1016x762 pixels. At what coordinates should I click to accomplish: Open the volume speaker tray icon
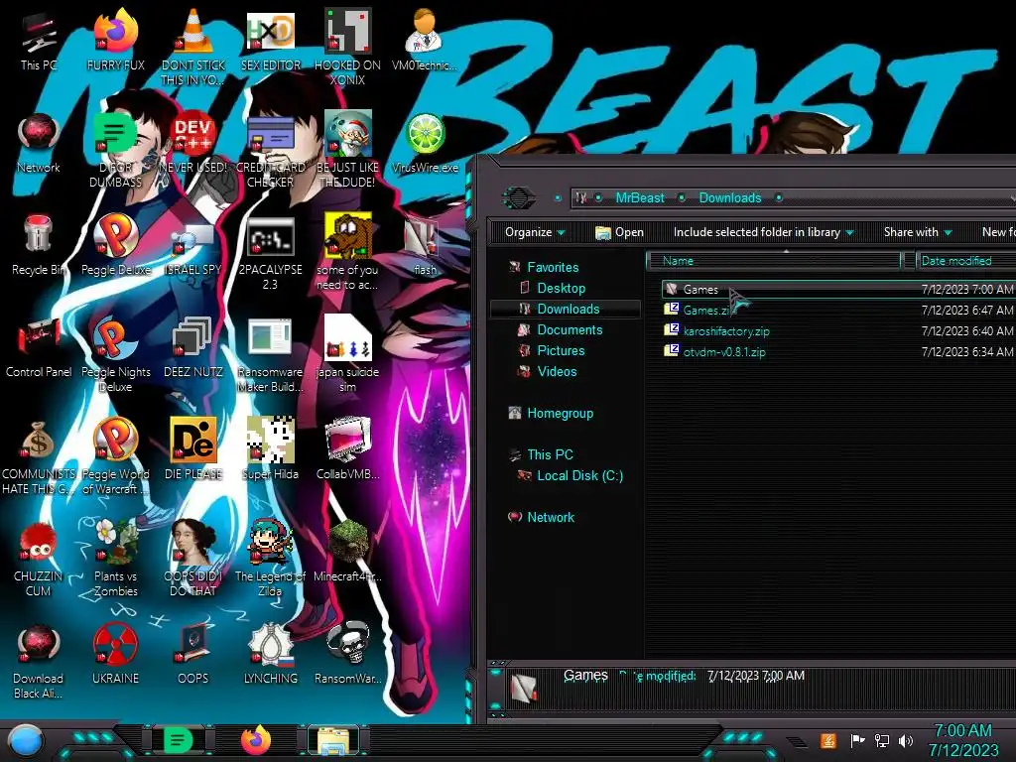pyautogui.click(x=906, y=740)
